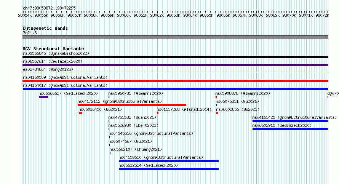The image size is (339, 184).
Task: Select the black nsv5556846 variant bar
Action: pos(175,57)
